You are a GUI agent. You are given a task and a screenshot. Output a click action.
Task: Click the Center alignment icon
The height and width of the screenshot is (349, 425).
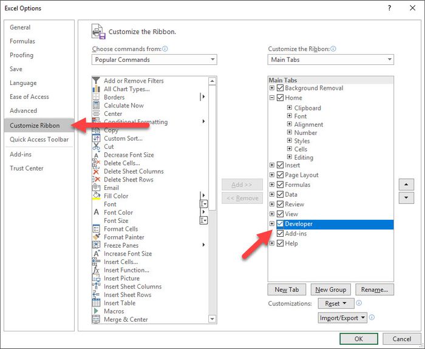(x=96, y=114)
